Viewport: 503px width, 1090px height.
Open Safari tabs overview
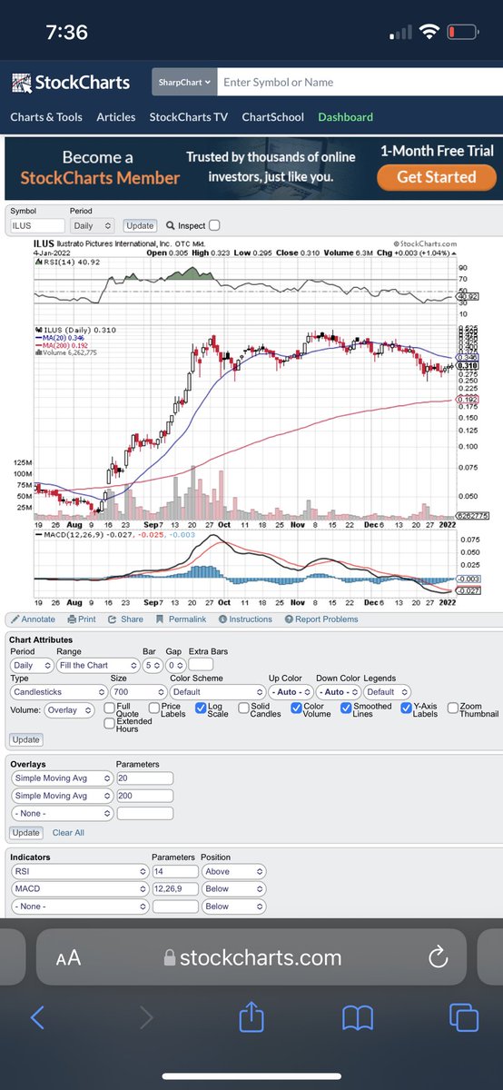click(x=464, y=1017)
